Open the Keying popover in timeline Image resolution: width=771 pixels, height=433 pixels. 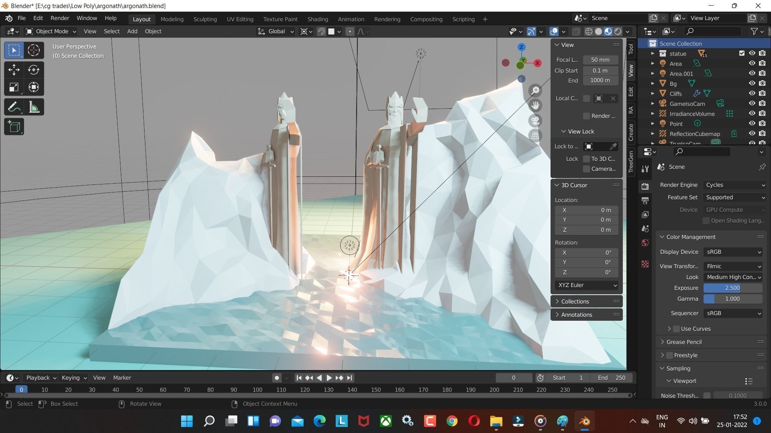(x=74, y=378)
